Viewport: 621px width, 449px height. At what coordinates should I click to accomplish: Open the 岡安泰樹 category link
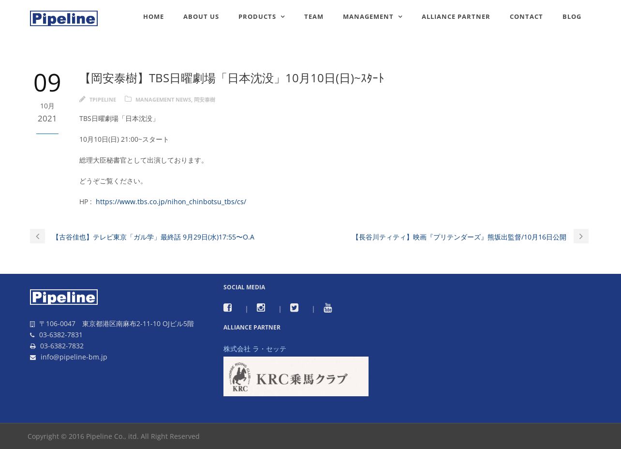pyautogui.click(x=205, y=100)
